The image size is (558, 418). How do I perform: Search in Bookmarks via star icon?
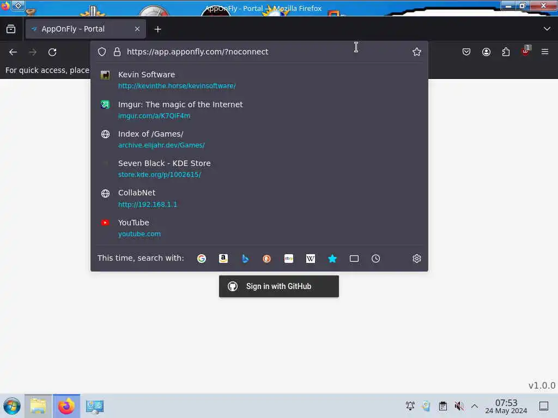pyautogui.click(x=332, y=259)
